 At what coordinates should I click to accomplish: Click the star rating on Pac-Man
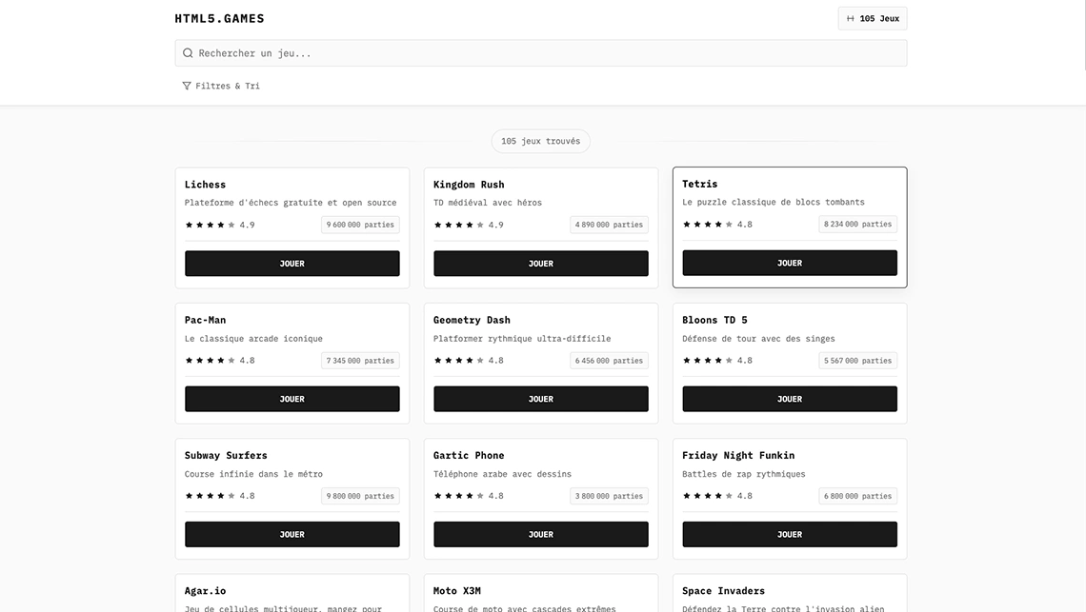(210, 361)
